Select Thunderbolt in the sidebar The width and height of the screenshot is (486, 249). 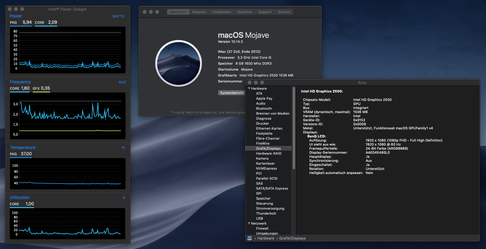[x=266, y=213]
